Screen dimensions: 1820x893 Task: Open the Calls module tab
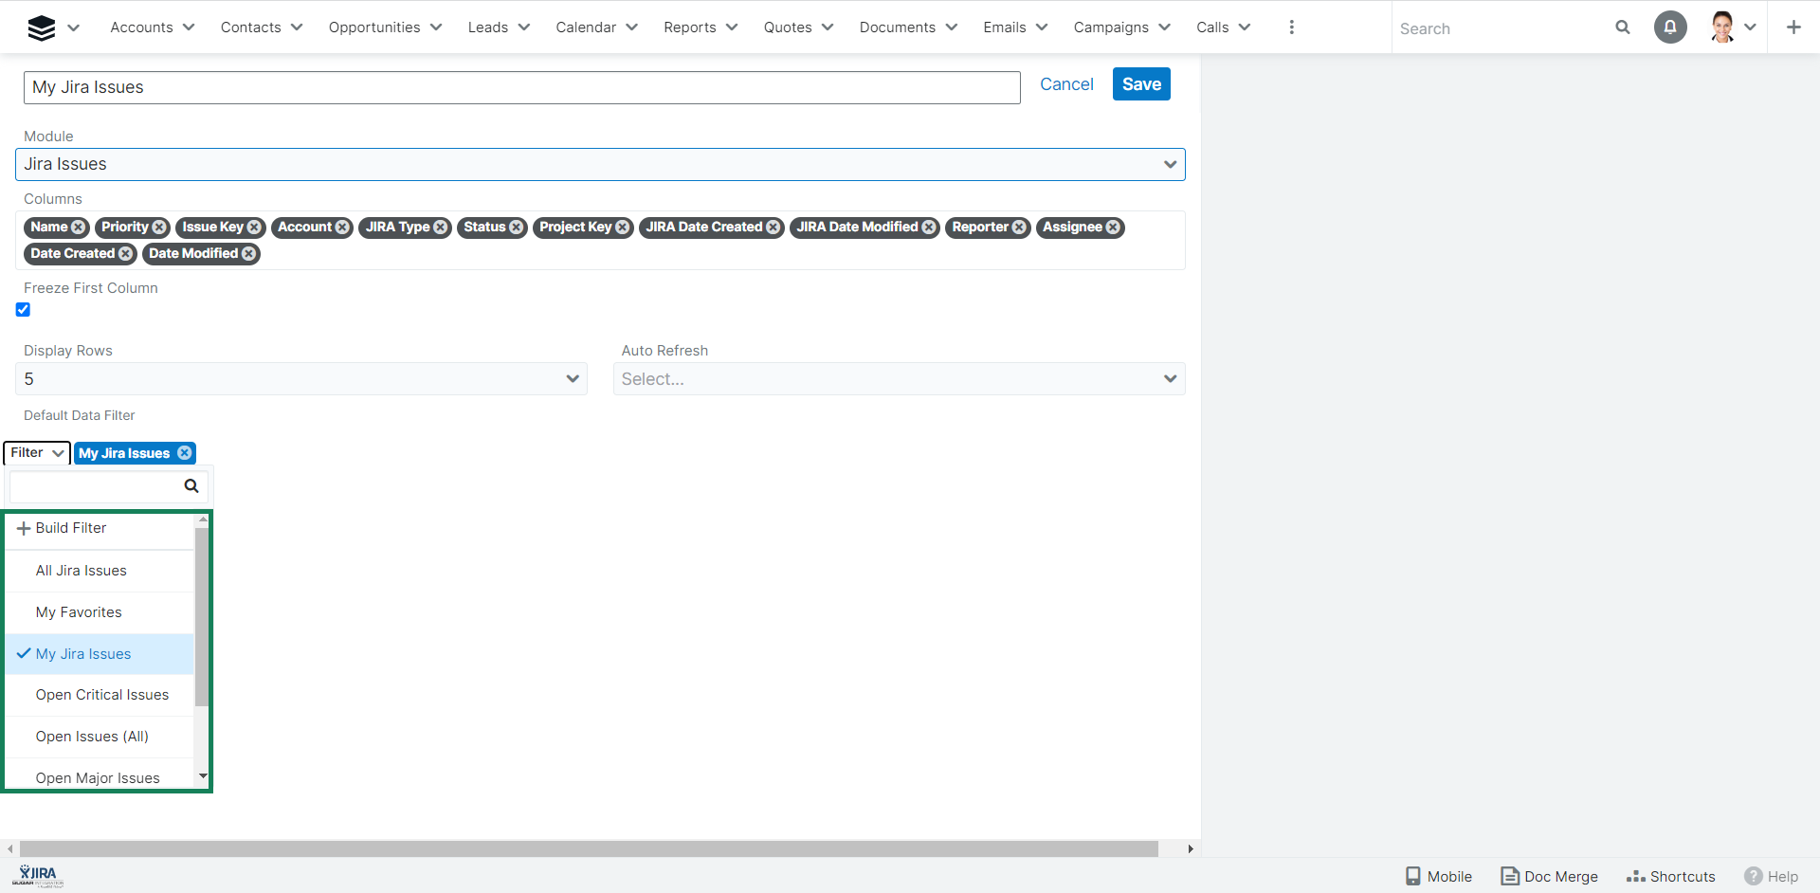point(1212,27)
